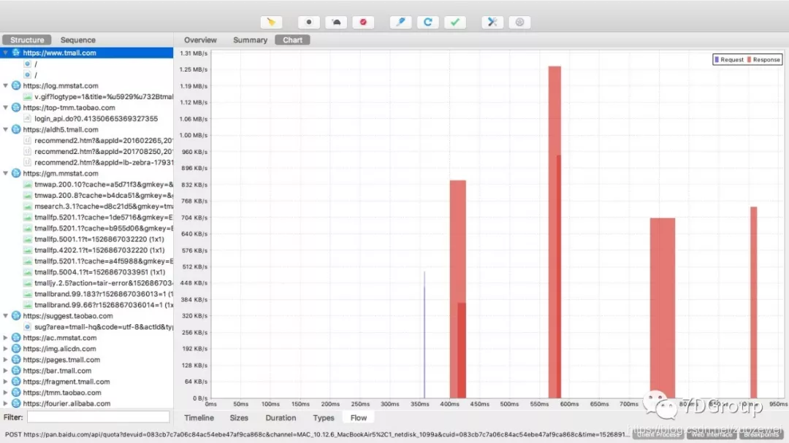Select recommend2.htm?&appId=lb-zebra request
Screen dimensions: 789x443
104,163
